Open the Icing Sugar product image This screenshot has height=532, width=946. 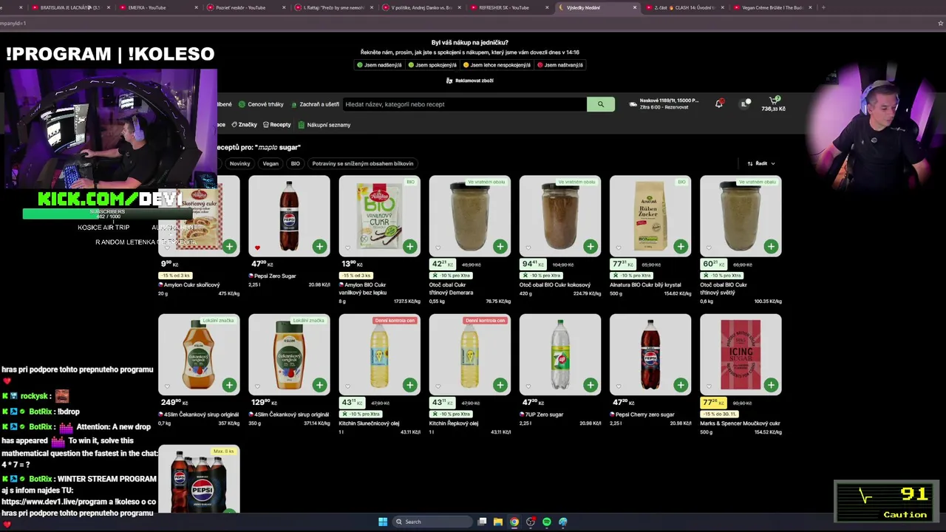pyautogui.click(x=741, y=355)
